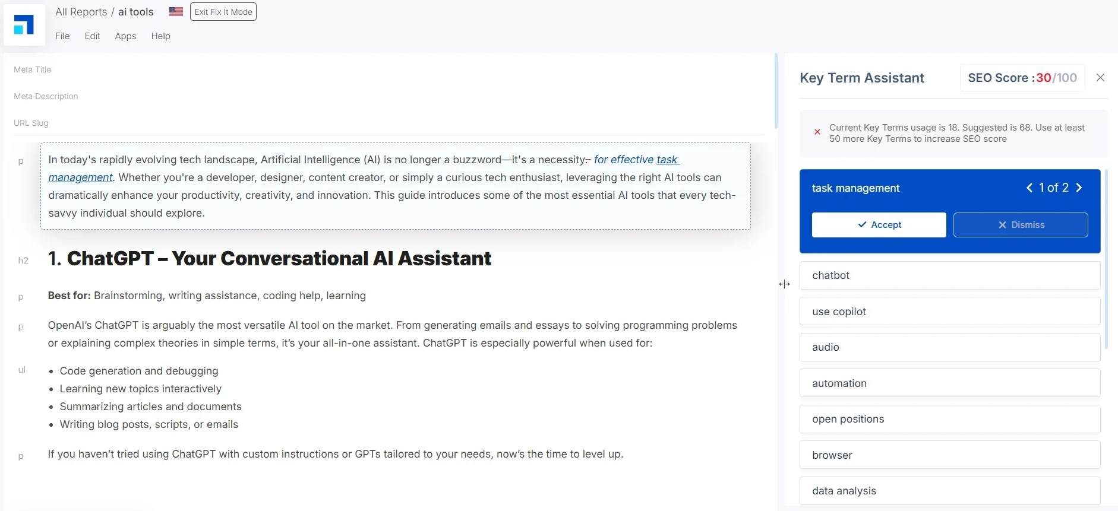Click the suggested 'for effective task management' text
This screenshot has height=511, width=1118.
pyautogui.click(x=636, y=160)
